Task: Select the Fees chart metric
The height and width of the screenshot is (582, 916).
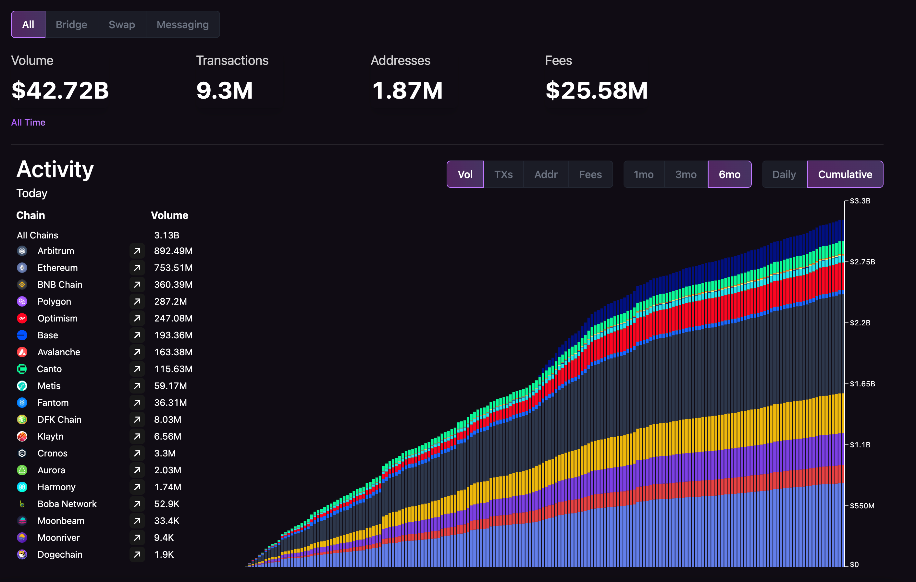Action: tap(590, 175)
